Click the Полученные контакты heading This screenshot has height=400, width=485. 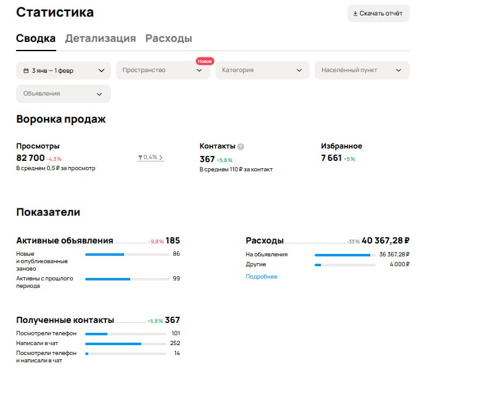click(x=65, y=320)
